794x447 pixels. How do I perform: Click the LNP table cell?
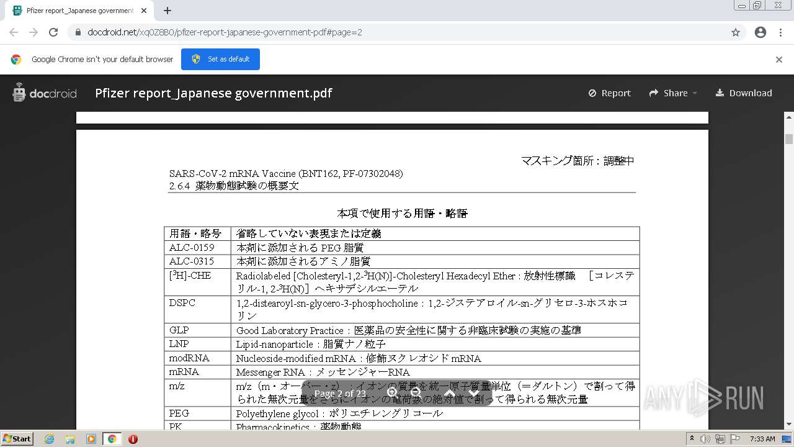point(197,344)
